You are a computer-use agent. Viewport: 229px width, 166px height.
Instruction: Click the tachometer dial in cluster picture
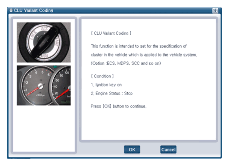37,86
